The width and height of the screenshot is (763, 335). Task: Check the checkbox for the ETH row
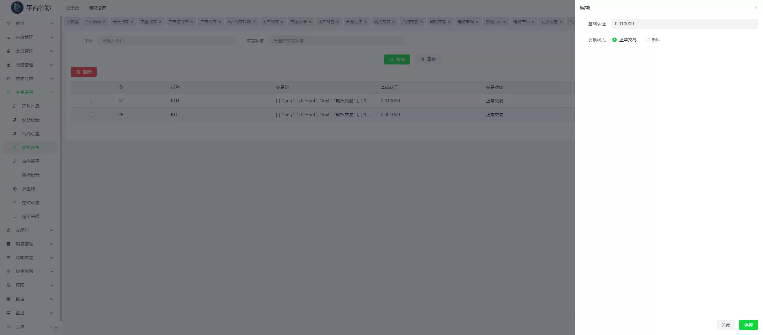(x=92, y=101)
